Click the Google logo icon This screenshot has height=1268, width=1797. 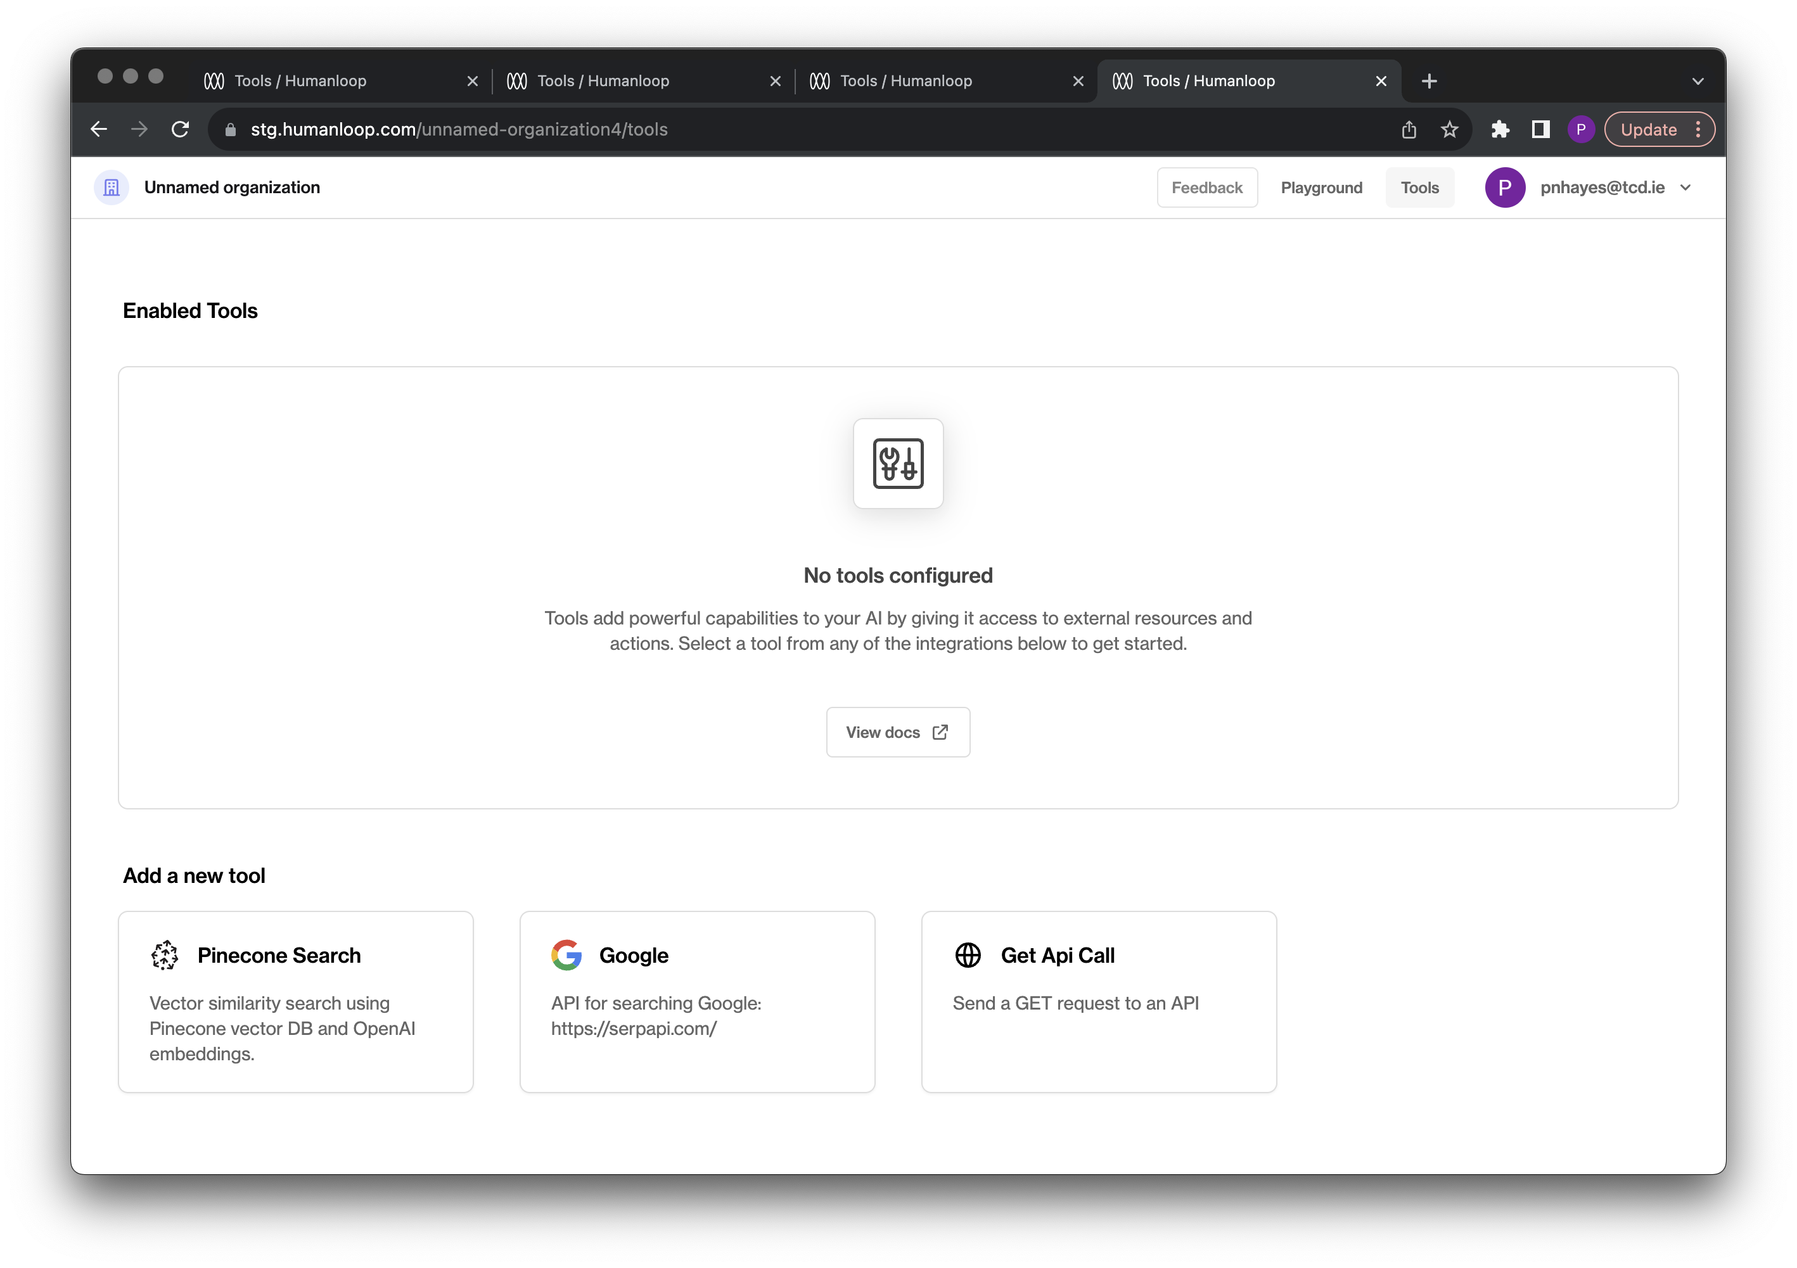pos(566,954)
